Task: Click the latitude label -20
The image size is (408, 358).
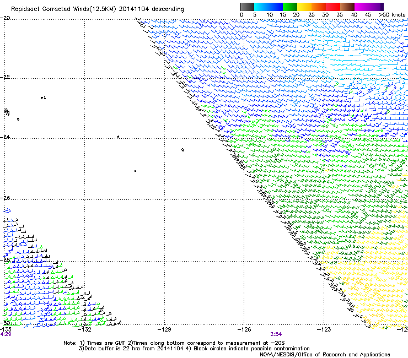Action: pyautogui.click(x=5, y=18)
